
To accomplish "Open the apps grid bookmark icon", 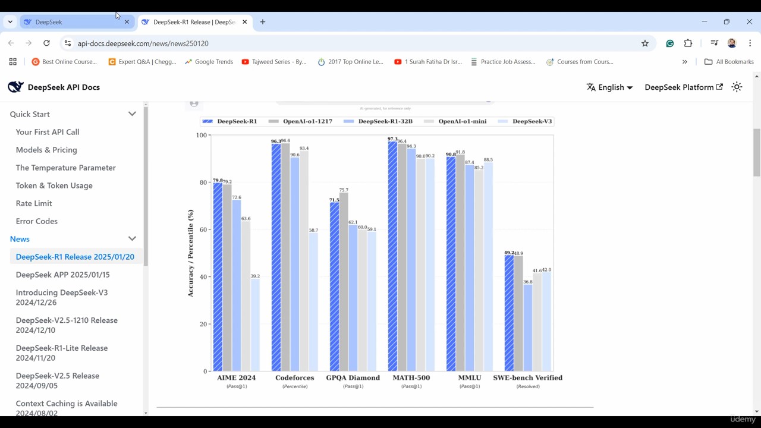I will 13,62.
